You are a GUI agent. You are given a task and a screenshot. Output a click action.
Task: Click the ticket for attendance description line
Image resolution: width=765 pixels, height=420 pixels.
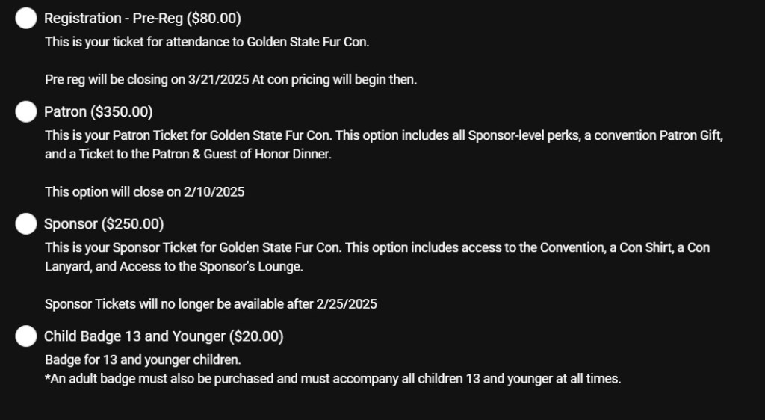pyautogui.click(x=207, y=42)
